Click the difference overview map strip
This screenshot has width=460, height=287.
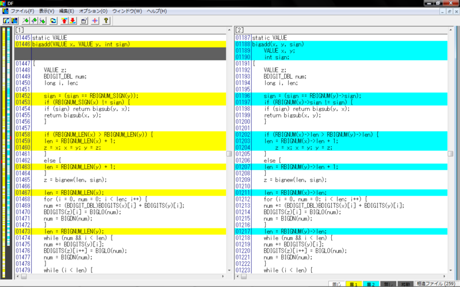click(6, 152)
